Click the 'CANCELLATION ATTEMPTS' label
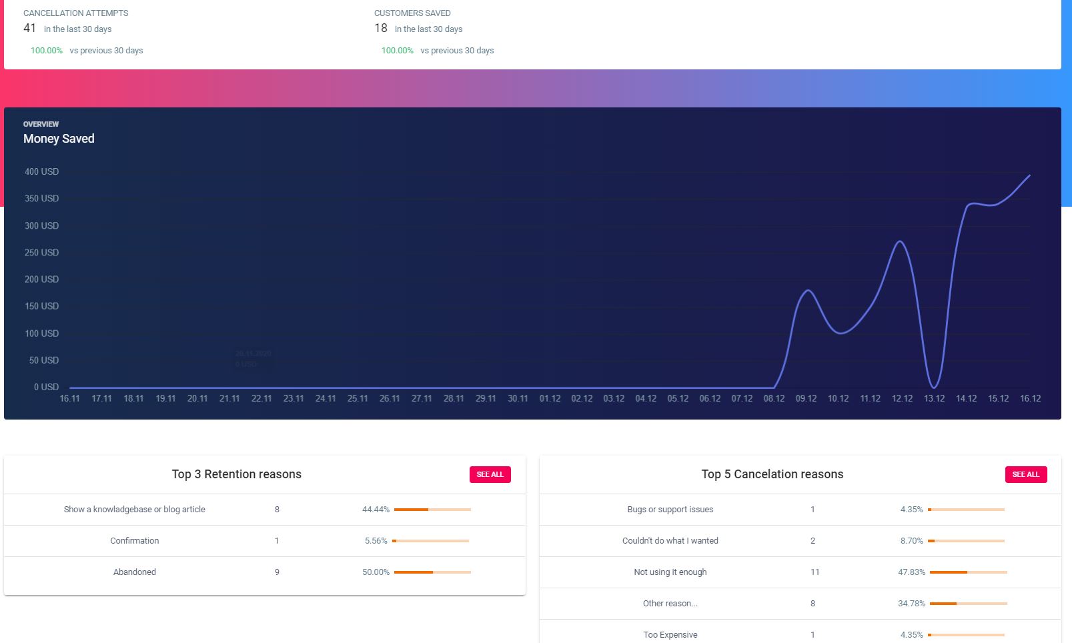The height and width of the screenshot is (643, 1072). click(76, 13)
